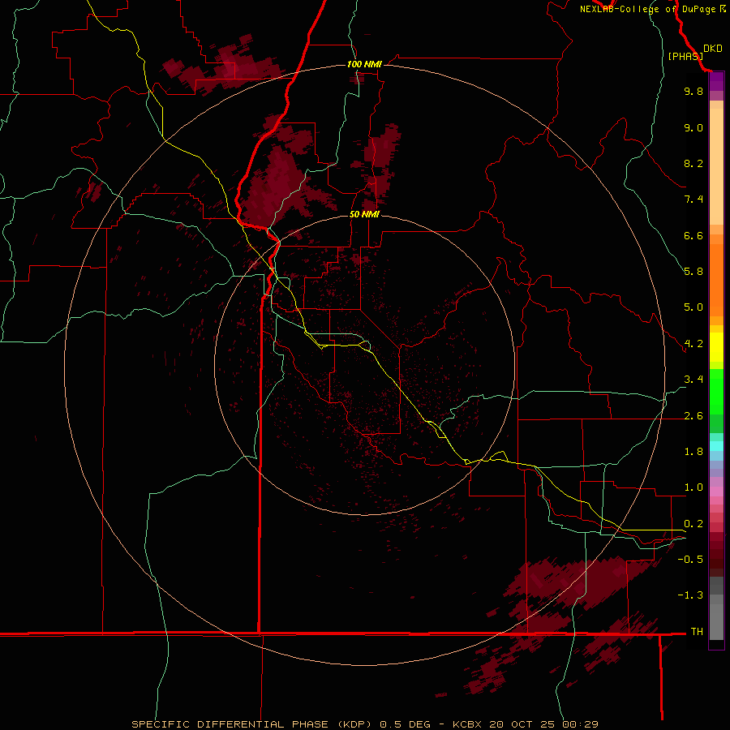The image size is (730, 730).
Task: Pick the yellow band of color bar
Action: 716,347
